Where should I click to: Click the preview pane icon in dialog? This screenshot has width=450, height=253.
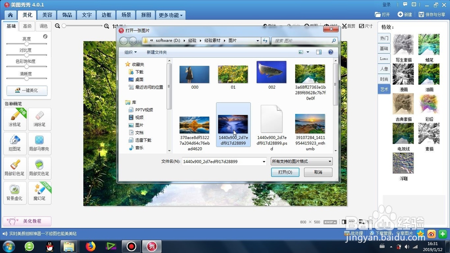coord(319,52)
